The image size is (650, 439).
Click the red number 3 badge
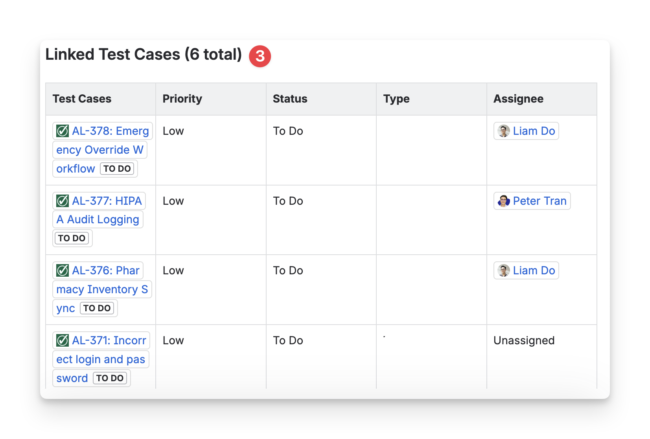pos(260,56)
